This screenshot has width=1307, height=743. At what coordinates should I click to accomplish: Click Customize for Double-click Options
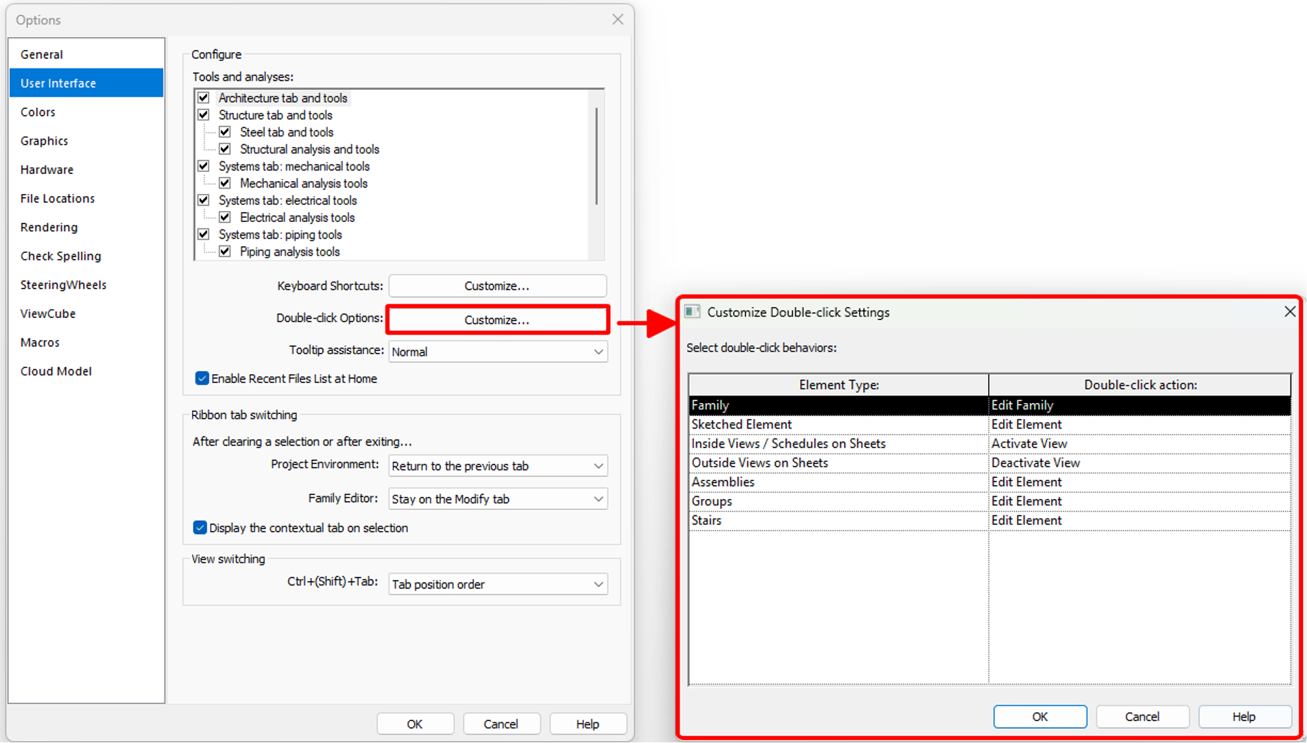click(498, 320)
